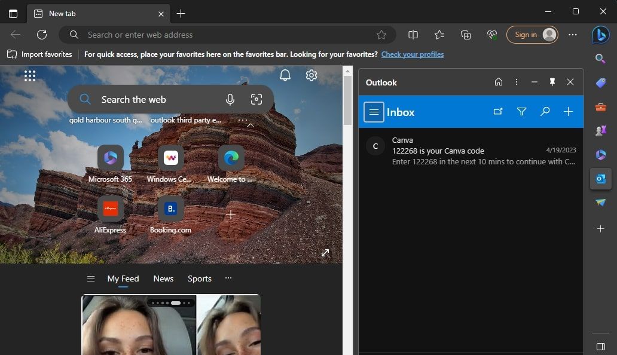The image size is (617, 355).
Task: Open Search in the Edge sidebar
Action: [x=600, y=59]
